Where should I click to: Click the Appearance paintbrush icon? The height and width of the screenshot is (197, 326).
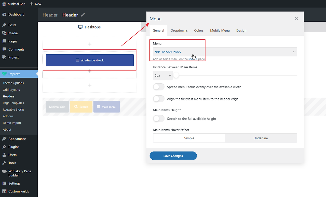[4, 139]
